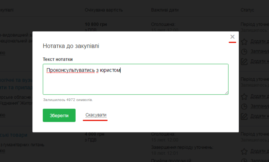The image size is (269, 162).
Task: Click the resize handle of the note textarea
Action: click(x=226, y=92)
